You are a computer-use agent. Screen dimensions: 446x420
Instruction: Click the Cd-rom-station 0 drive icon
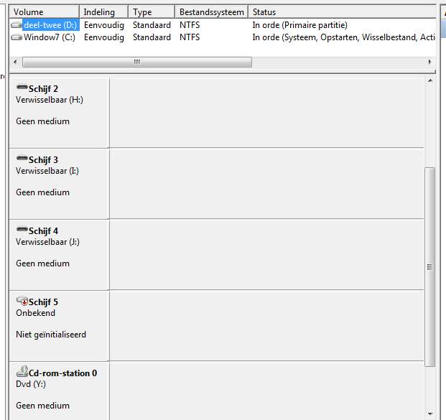[x=22, y=371]
